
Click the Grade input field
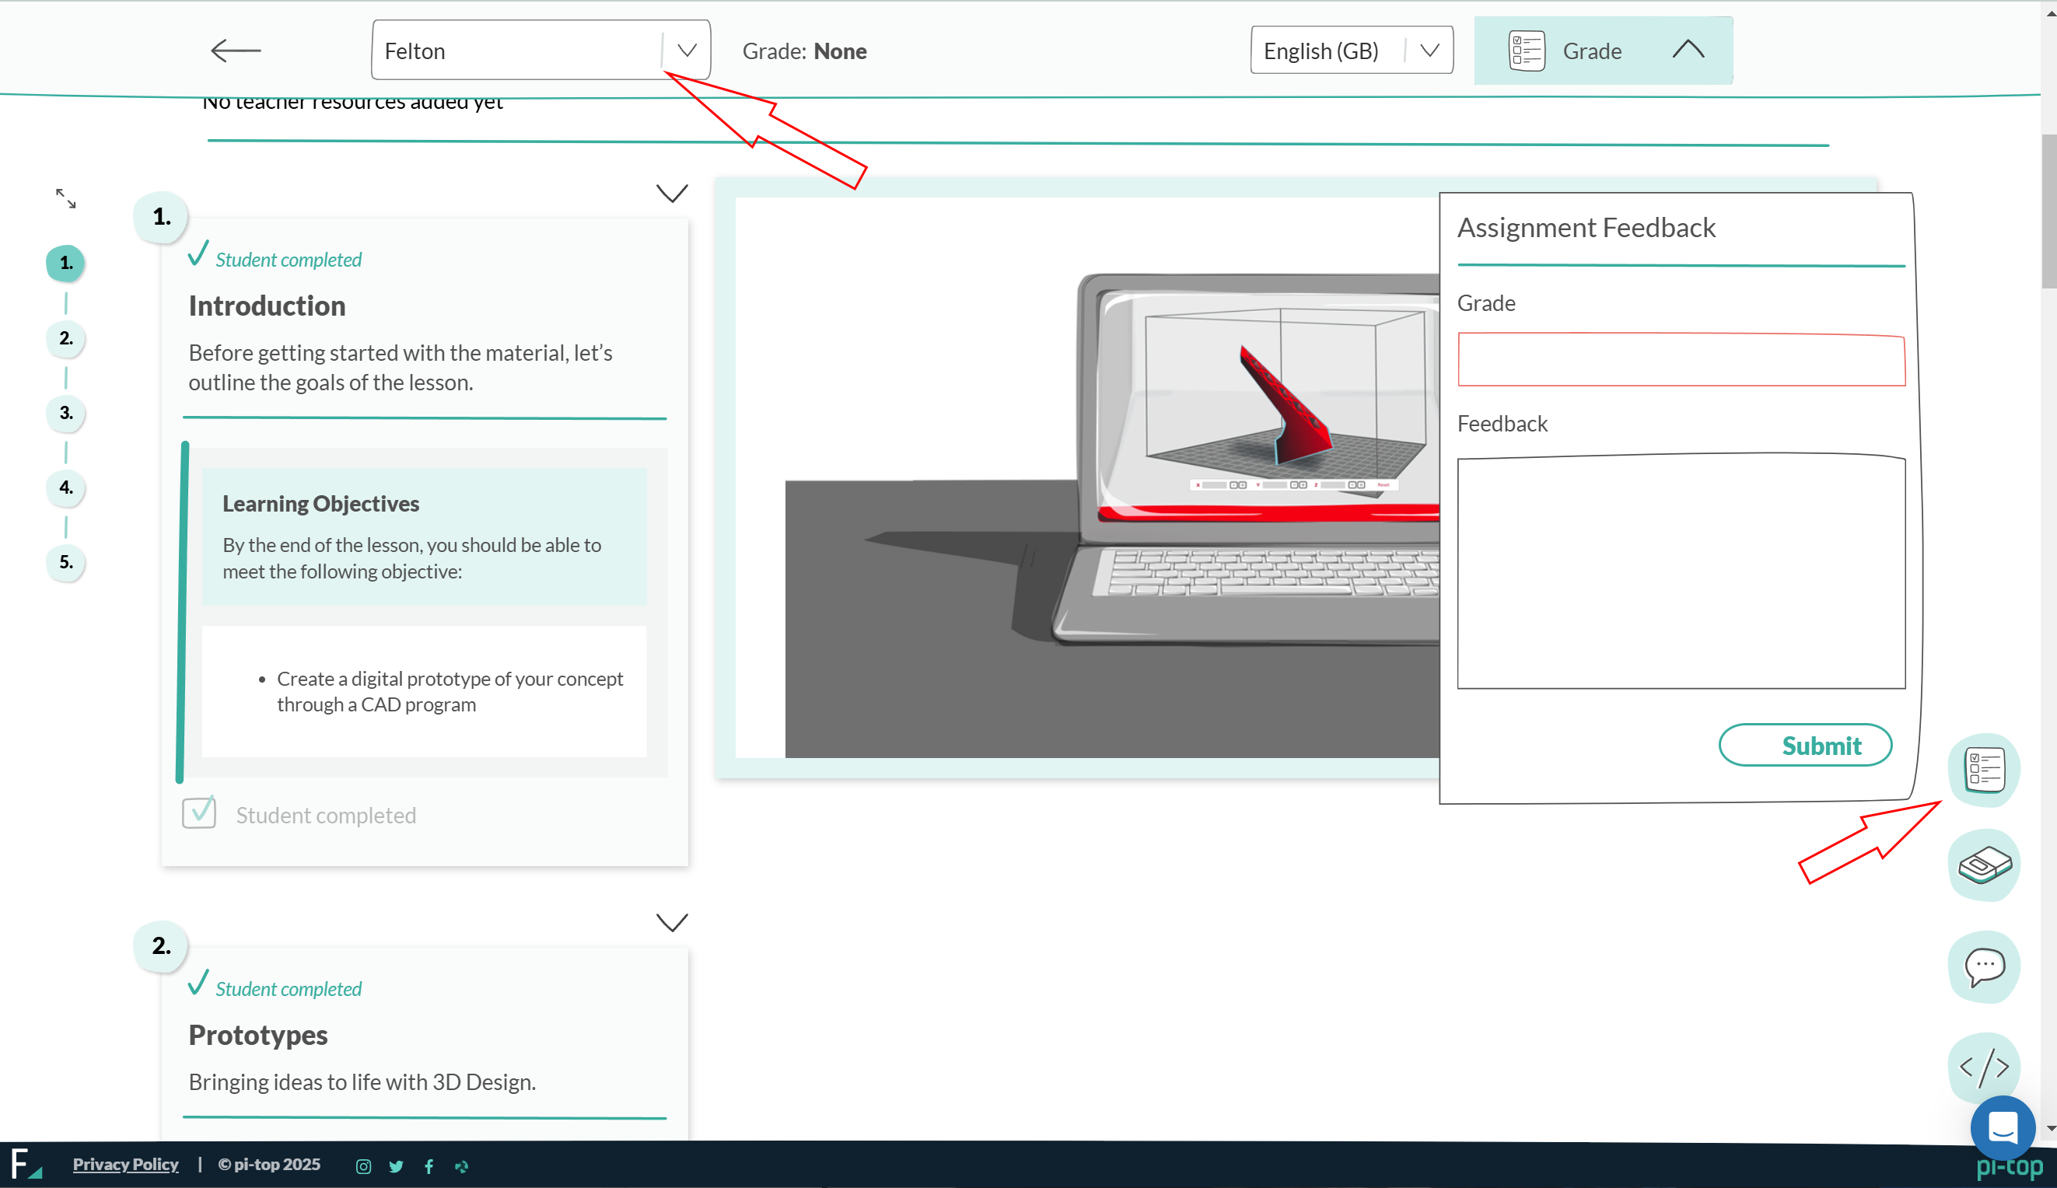pos(1681,359)
